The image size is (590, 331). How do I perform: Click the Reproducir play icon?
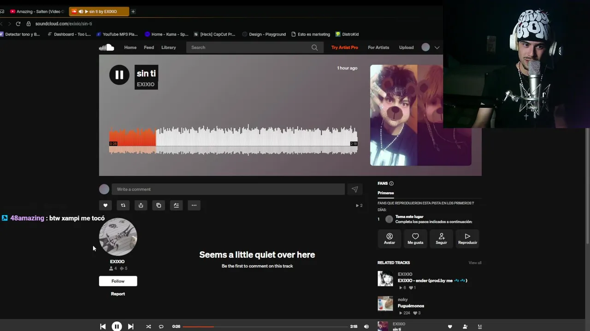click(x=467, y=238)
